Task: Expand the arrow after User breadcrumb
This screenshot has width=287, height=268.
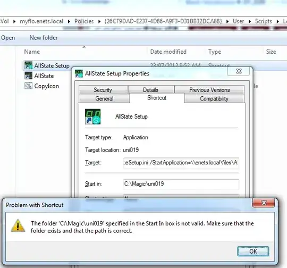Action: tap(249, 21)
